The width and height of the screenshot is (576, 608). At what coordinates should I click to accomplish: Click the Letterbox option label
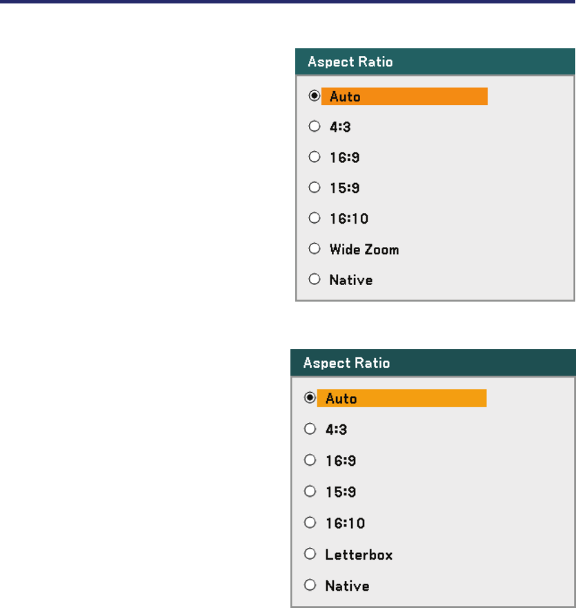pyautogui.click(x=359, y=554)
